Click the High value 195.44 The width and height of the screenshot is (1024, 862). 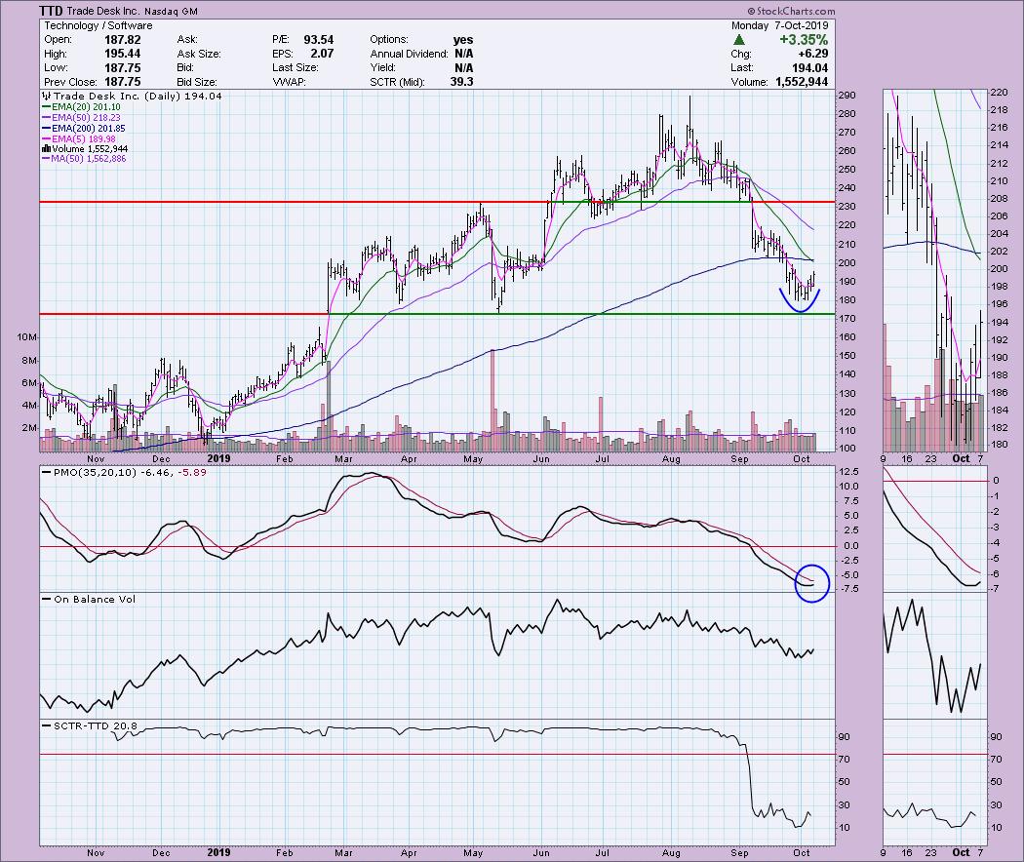[123, 54]
